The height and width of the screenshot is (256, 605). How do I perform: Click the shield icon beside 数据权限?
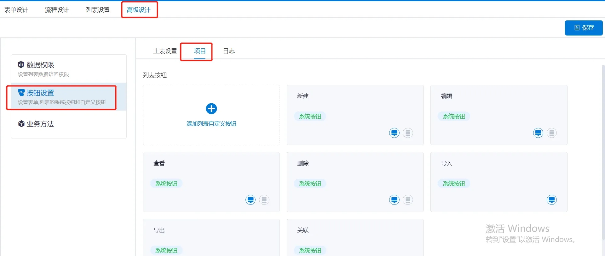[x=21, y=65]
